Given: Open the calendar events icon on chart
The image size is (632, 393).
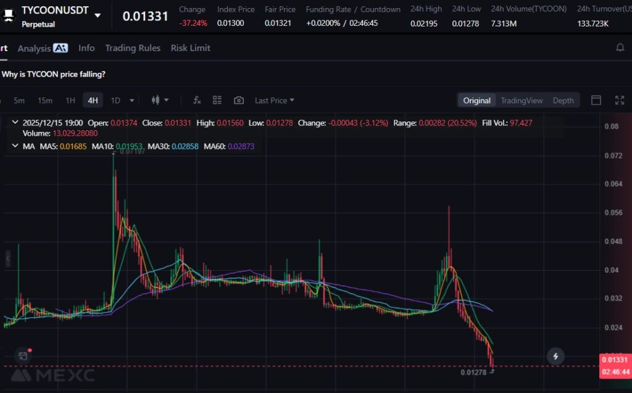Looking at the screenshot, I should (x=23, y=355).
